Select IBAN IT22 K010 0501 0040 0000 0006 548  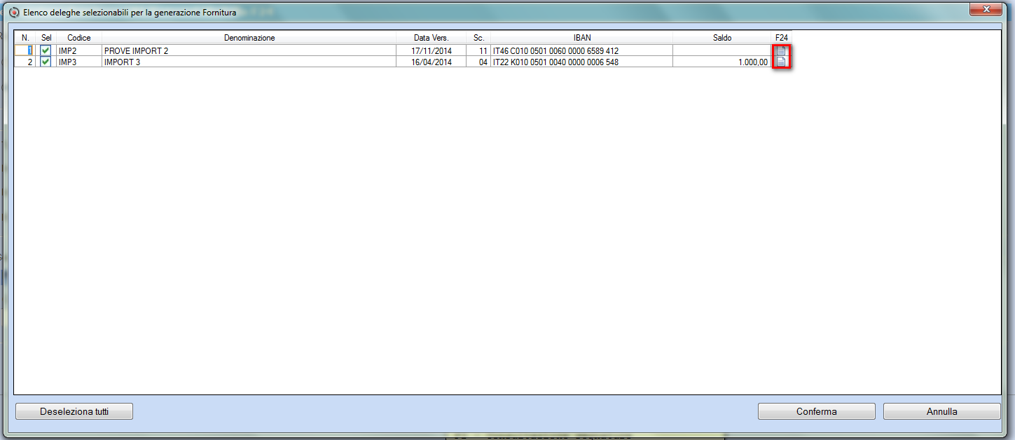tap(582, 62)
